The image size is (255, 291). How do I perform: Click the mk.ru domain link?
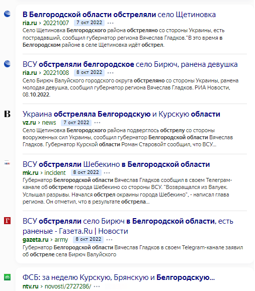(x=30, y=173)
